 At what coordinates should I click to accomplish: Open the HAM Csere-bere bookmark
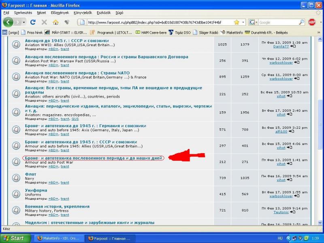coord(151,32)
